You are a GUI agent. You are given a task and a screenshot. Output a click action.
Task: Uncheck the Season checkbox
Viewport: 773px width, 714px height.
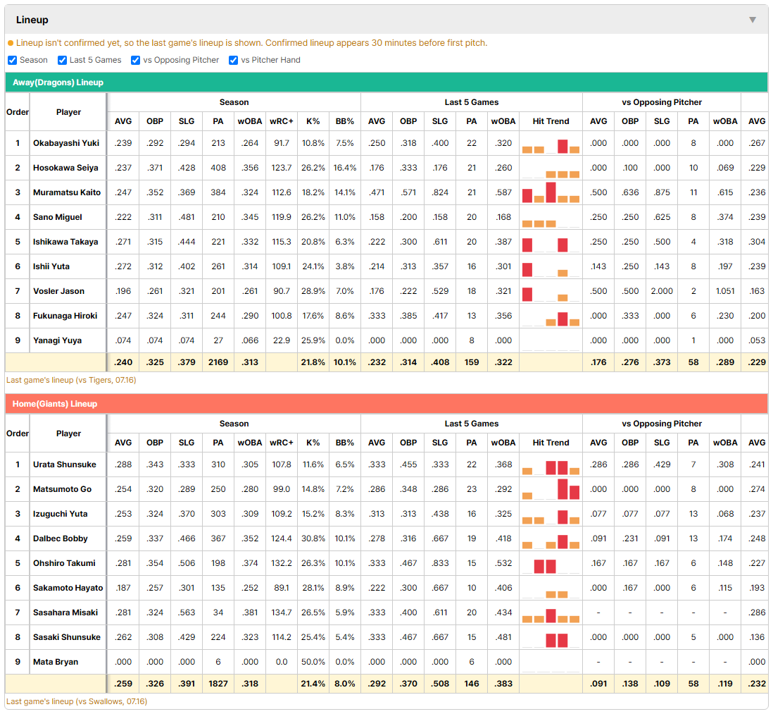tap(13, 60)
